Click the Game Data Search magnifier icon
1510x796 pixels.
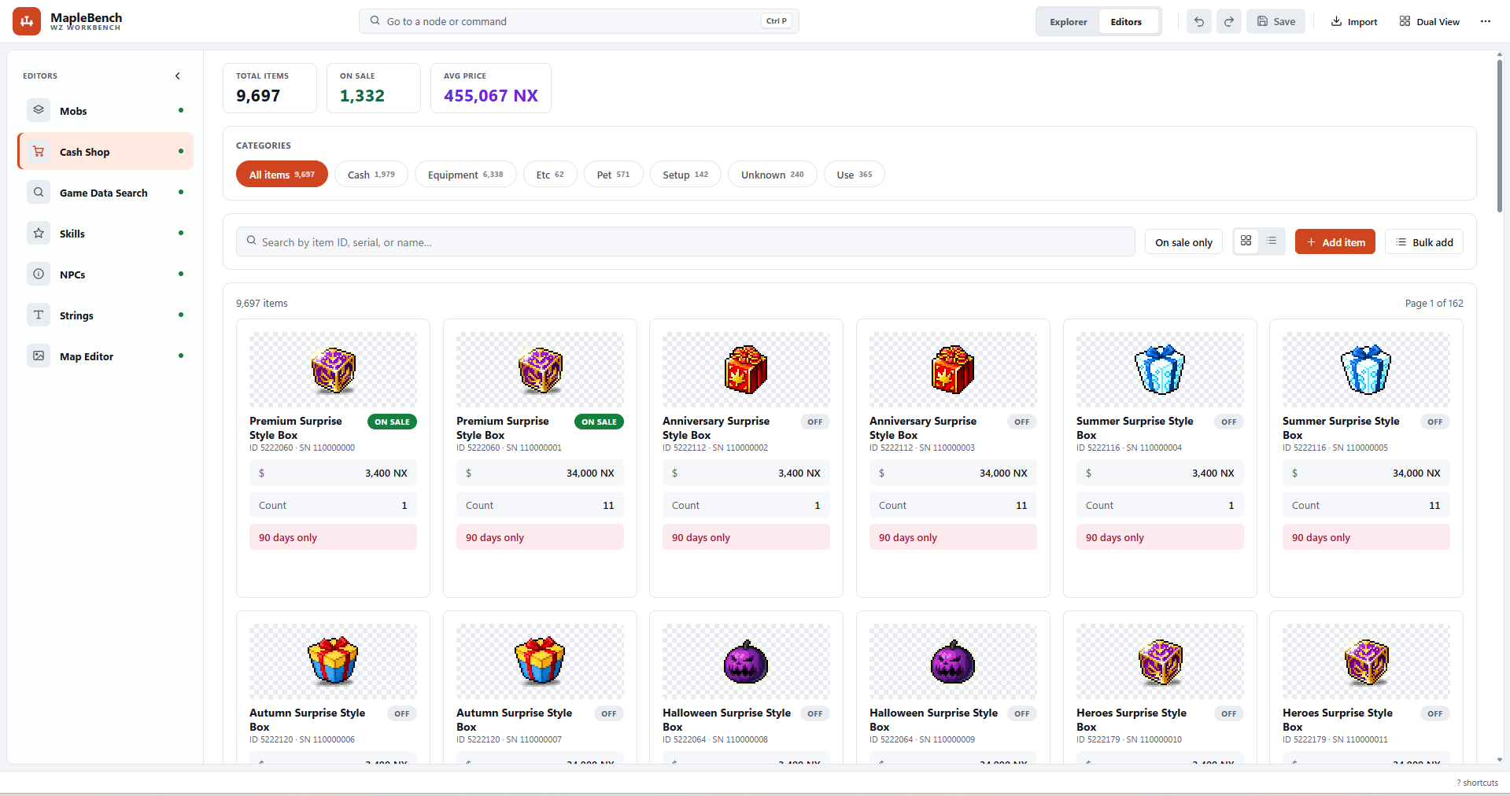pyautogui.click(x=39, y=192)
